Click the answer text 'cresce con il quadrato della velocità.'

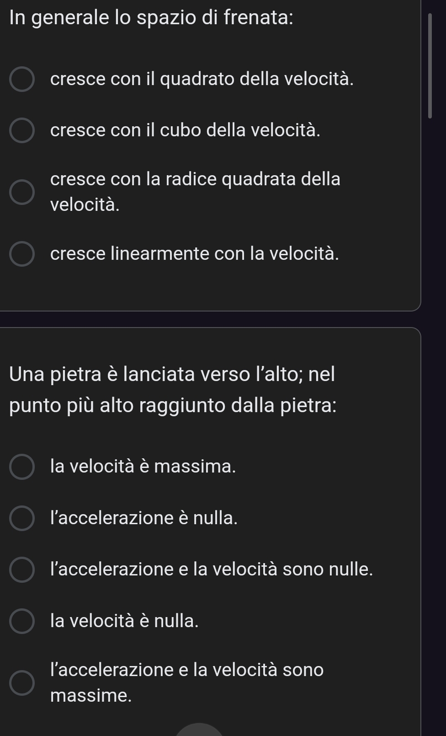(202, 79)
